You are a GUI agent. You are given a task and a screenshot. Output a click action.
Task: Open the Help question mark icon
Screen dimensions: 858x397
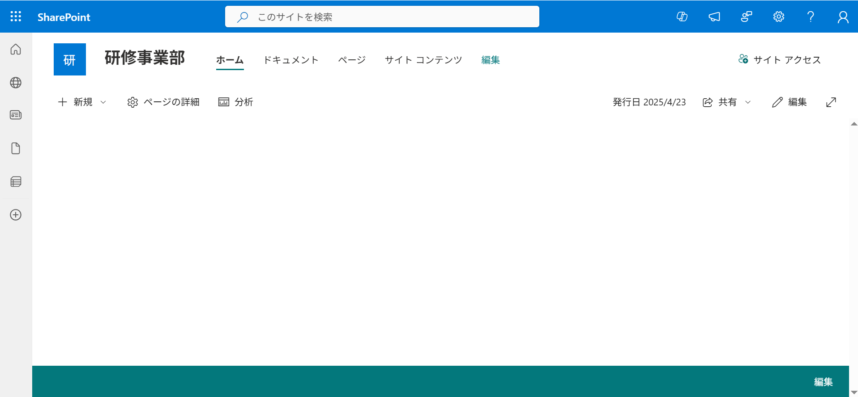(x=811, y=17)
